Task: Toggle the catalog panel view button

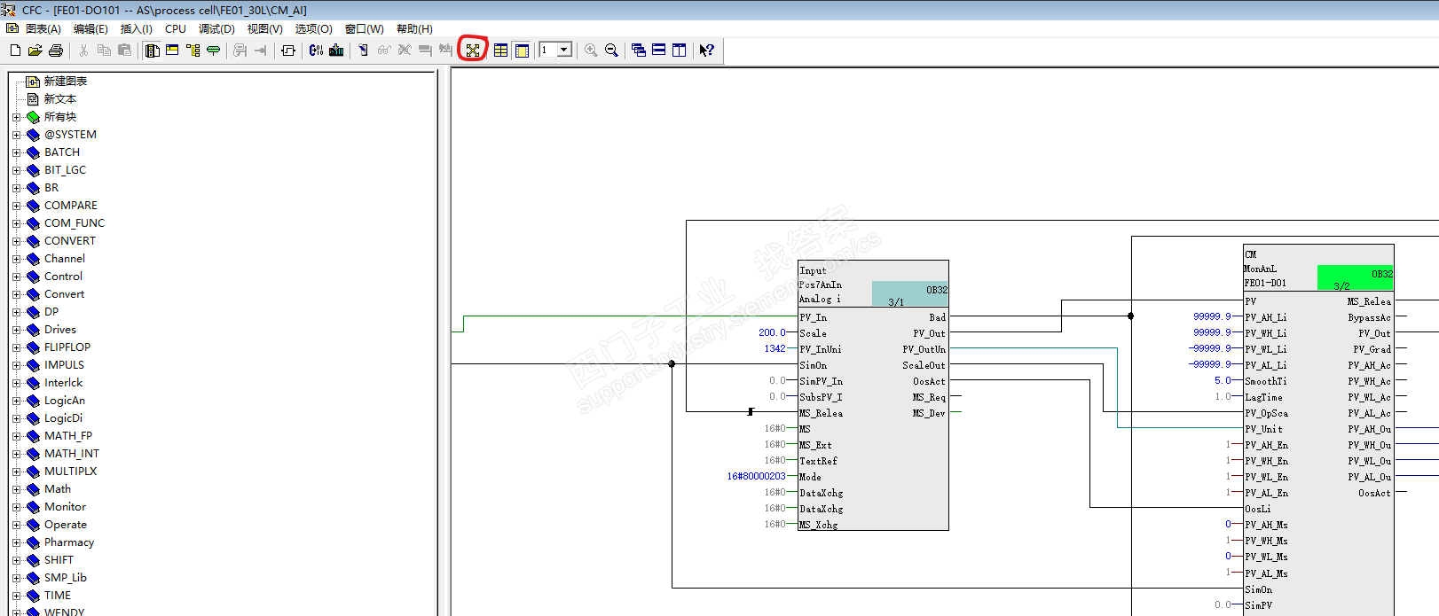Action: pyautogui.click(x=152, y=51)
